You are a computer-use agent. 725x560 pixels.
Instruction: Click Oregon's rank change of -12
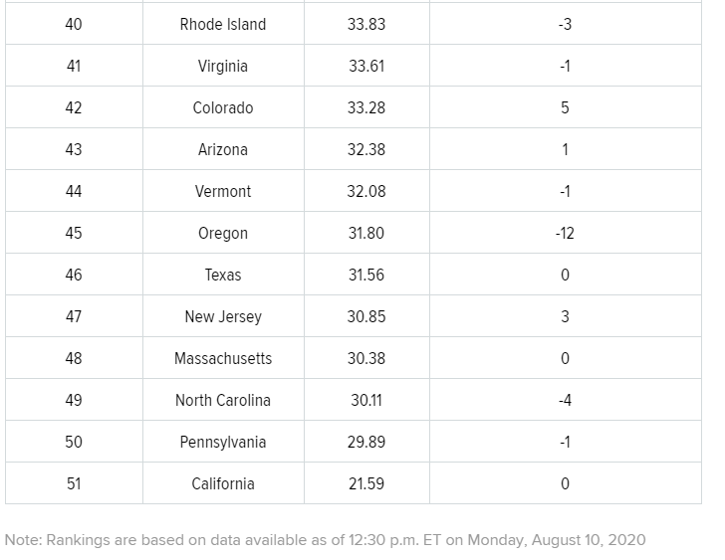pos(565,233)
